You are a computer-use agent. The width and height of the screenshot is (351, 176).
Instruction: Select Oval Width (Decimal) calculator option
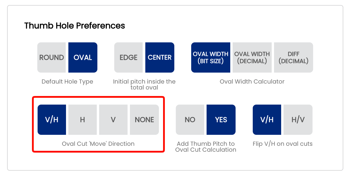point(252,57)
